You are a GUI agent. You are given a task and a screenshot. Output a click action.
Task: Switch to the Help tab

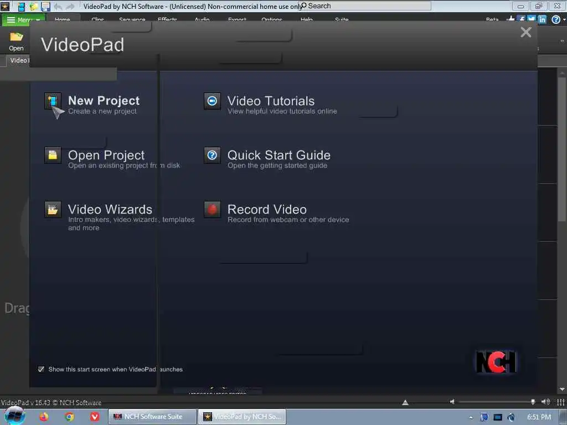coord(306,19)
